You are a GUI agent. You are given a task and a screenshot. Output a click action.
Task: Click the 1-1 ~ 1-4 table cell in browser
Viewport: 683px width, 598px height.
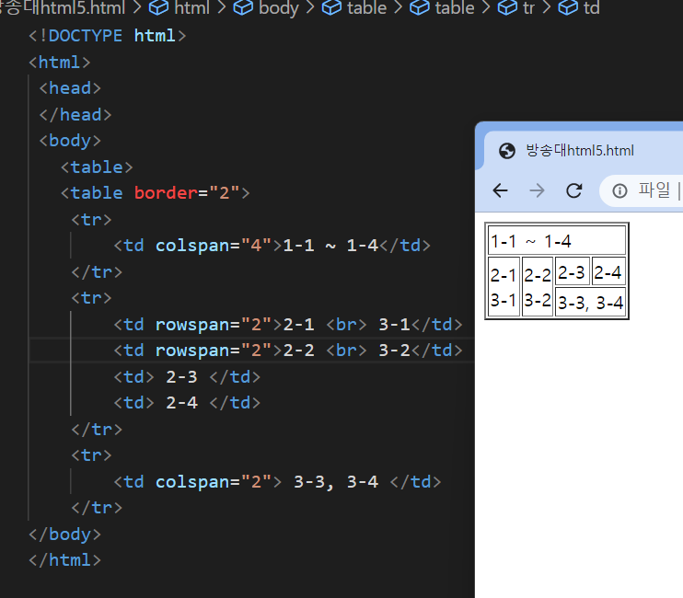coord(557,240)
